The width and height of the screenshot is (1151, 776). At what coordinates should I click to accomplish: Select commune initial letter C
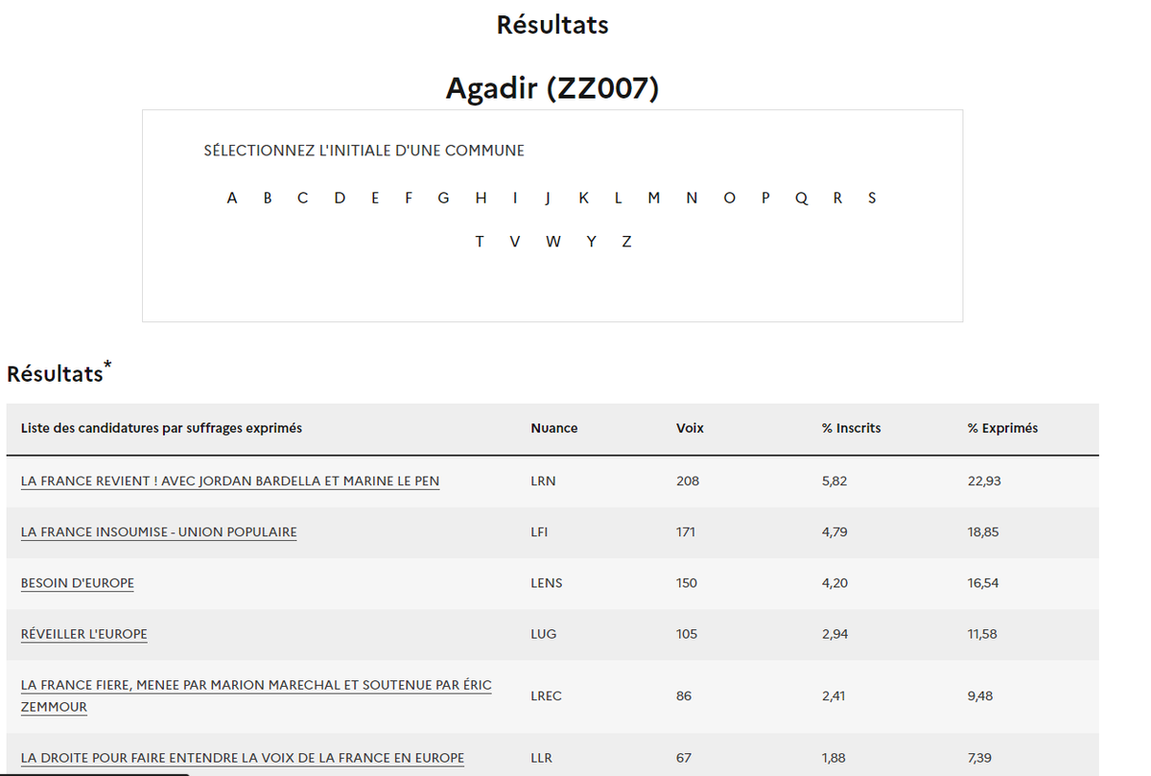(303, 199)
